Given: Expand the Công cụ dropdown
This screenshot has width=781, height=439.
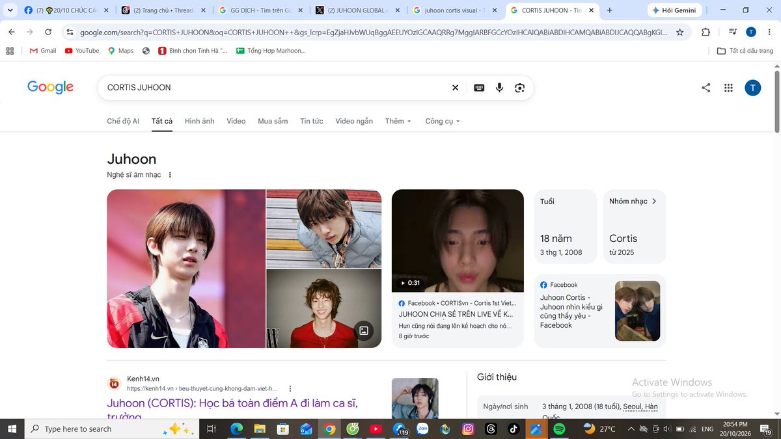Looking at the screenshot, I should tap(443, 121).
